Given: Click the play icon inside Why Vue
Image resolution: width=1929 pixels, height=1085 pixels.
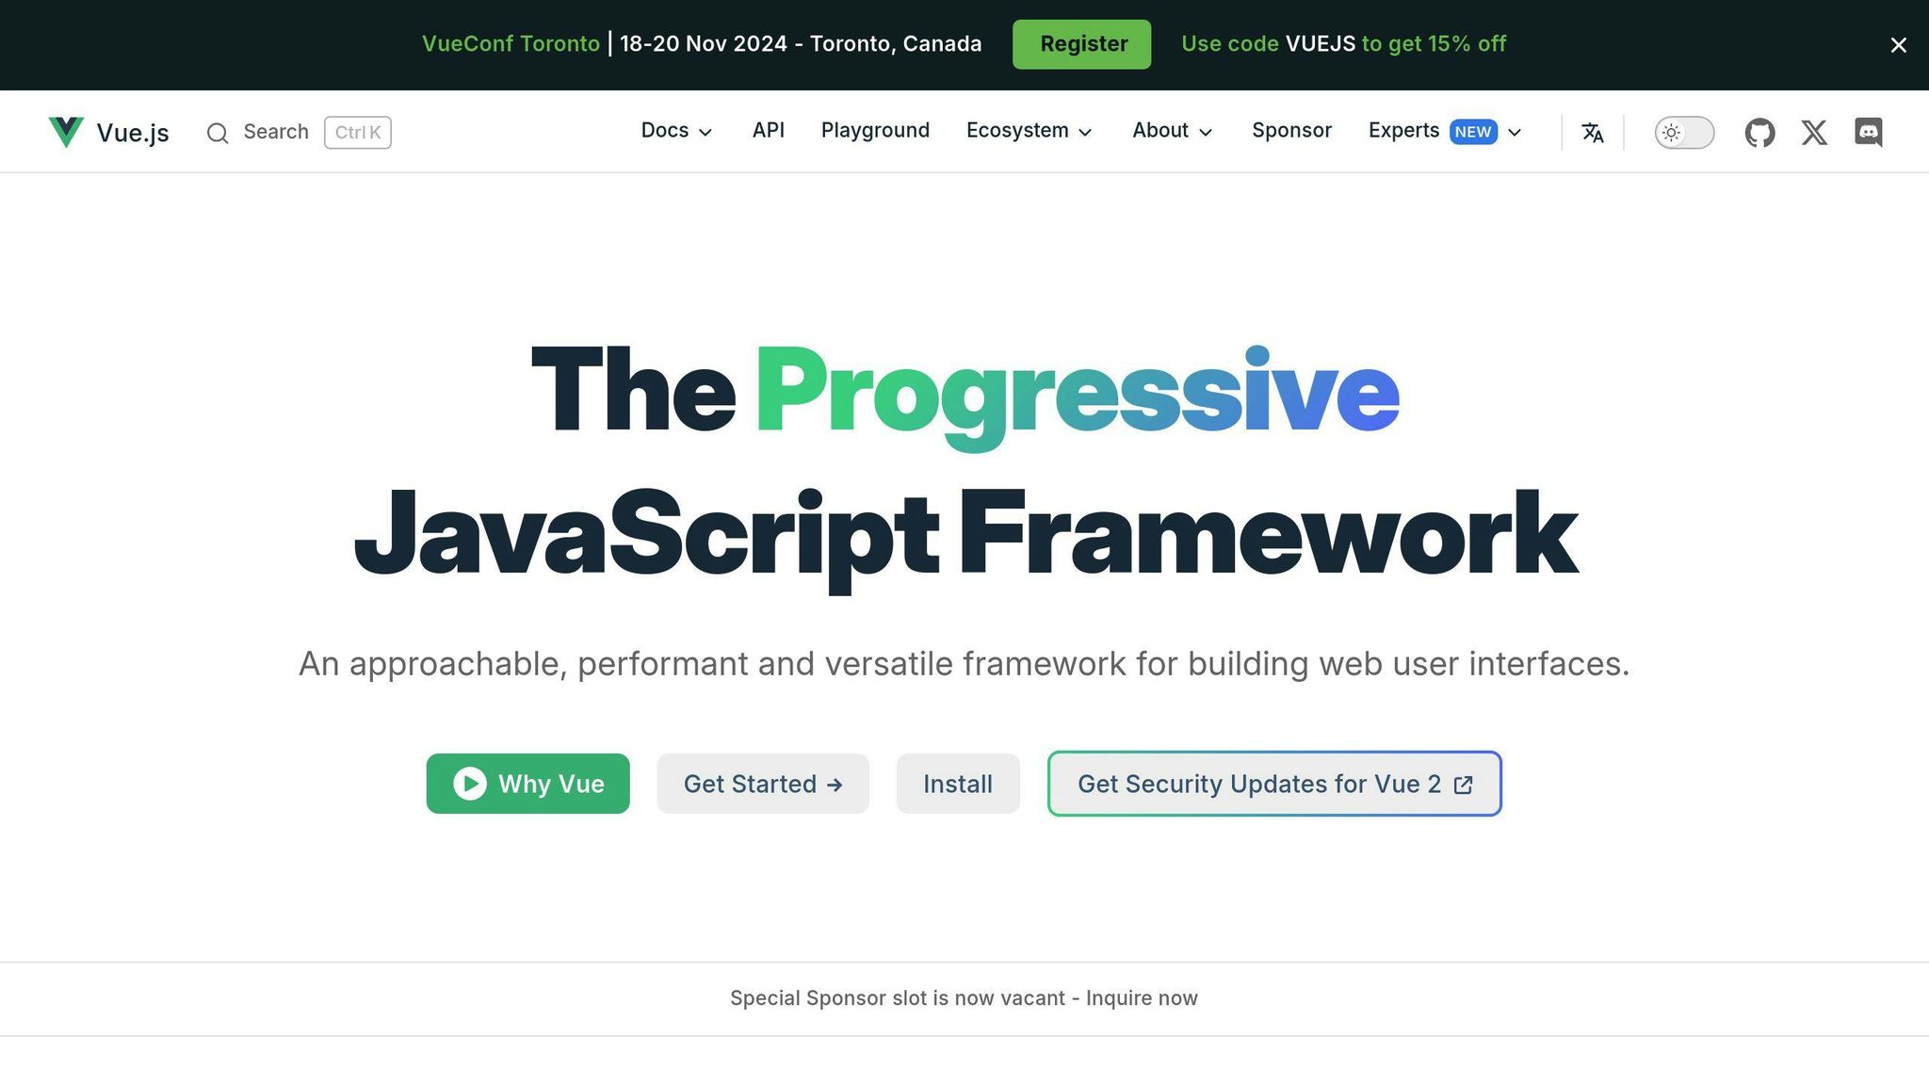Looking at the screenshot, I should click(x=471, y=783).
